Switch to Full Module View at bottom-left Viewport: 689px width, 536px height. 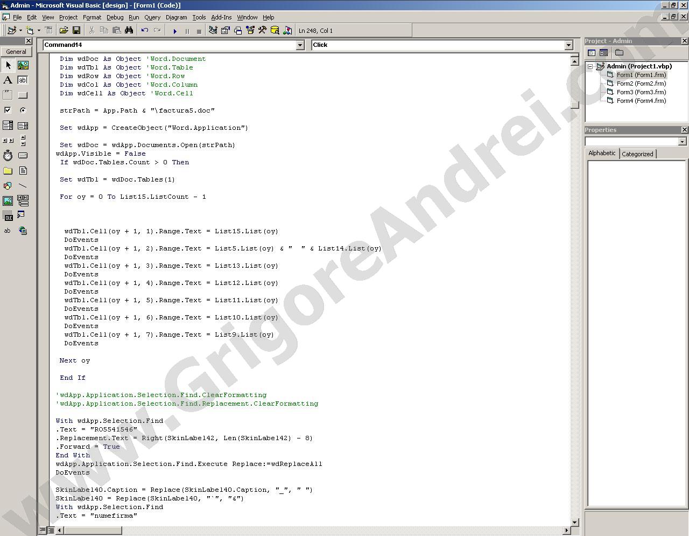(x=50, y=530)
